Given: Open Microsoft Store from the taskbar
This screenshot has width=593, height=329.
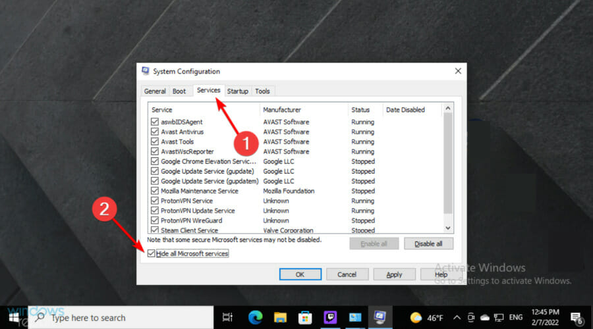Looking at the screenshot, I should 305,318.
